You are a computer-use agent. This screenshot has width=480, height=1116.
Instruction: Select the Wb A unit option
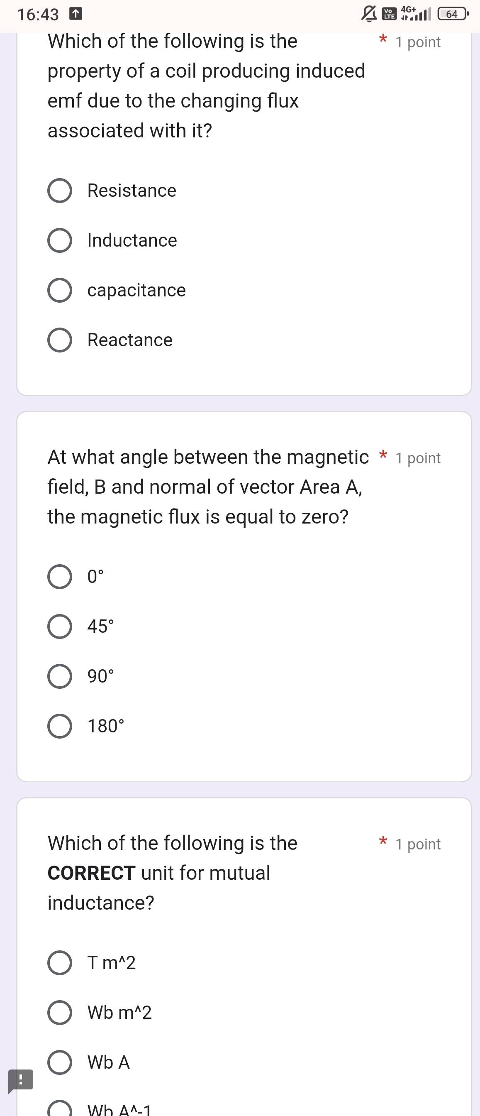(60, 1062)
